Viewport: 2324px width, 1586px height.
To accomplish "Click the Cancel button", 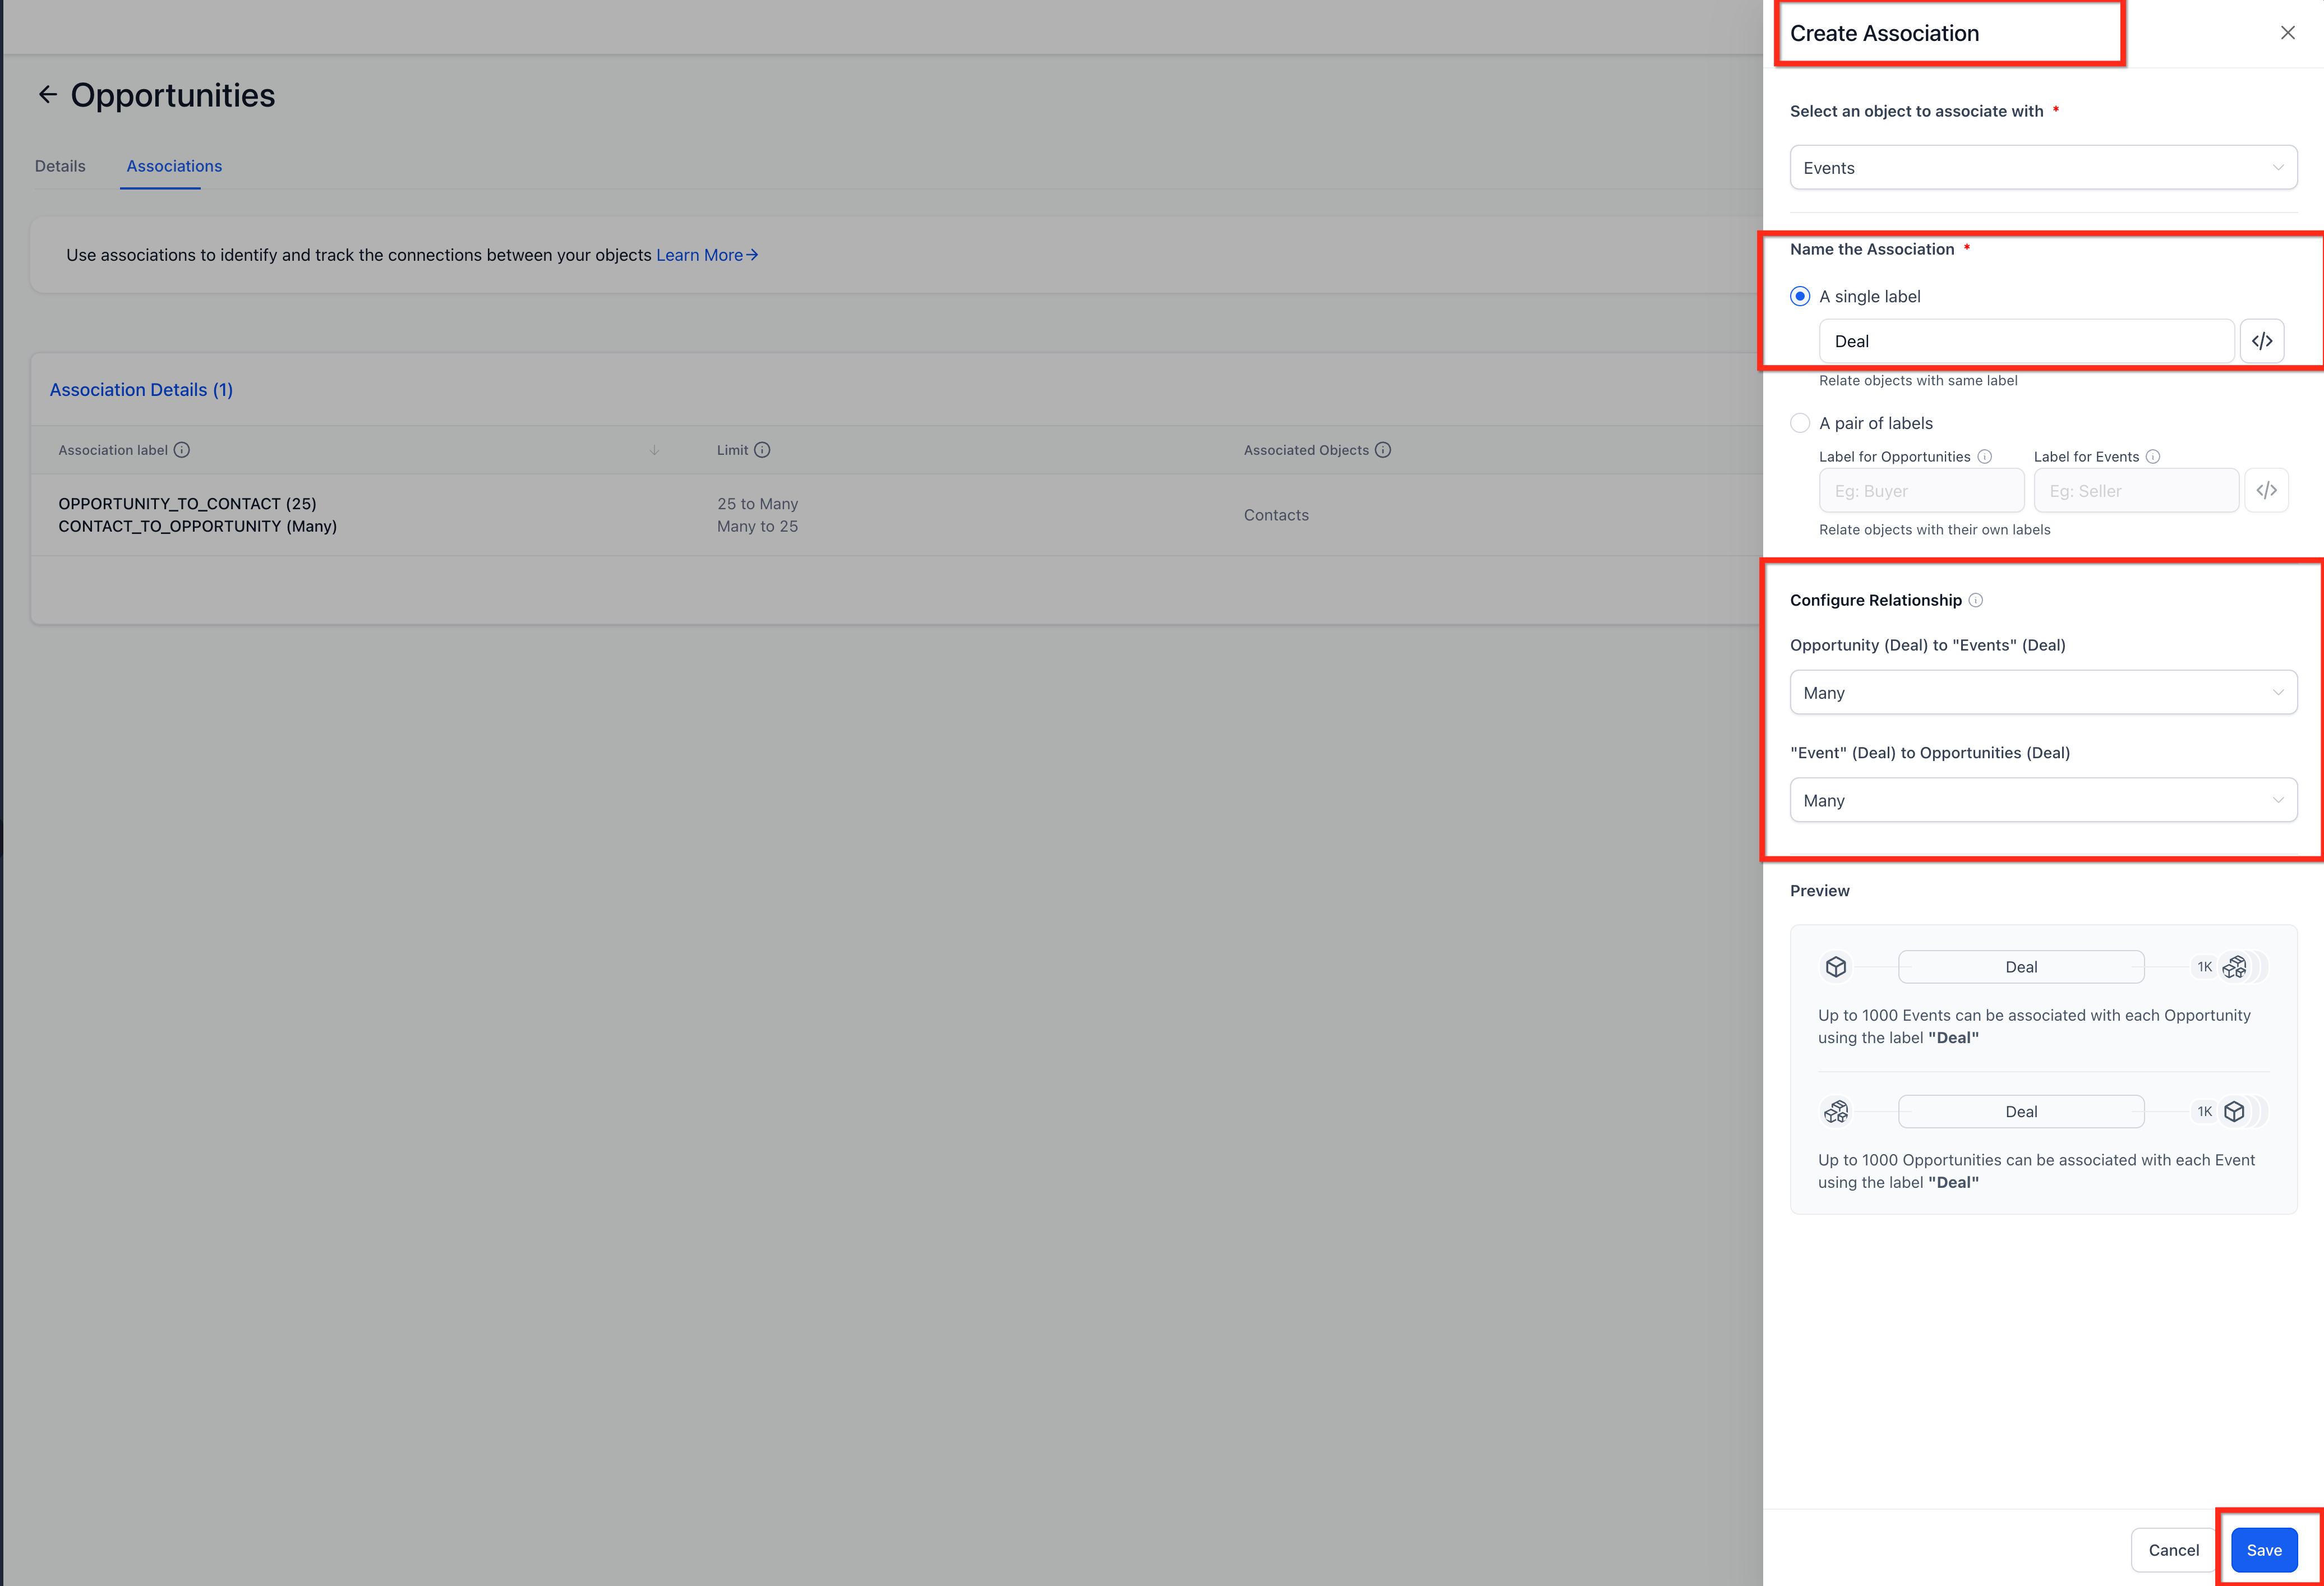I will click(2173, 1550).
